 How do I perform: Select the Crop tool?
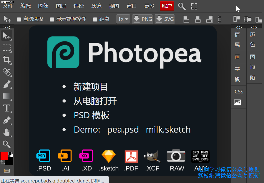pyautogui.click(x=7, y=60)
